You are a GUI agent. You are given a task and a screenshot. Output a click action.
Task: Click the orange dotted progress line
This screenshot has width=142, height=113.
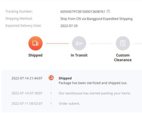[57, 43]
